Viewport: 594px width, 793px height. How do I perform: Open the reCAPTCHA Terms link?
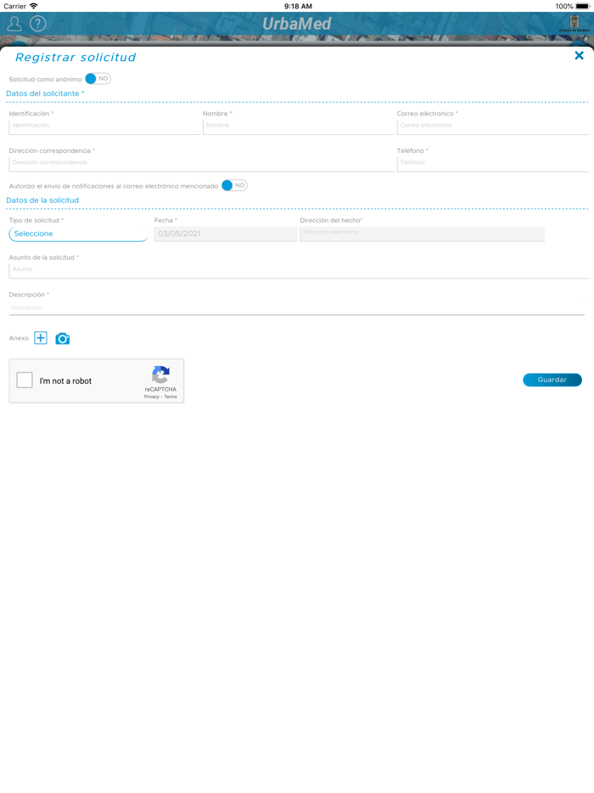click(x=171, y=397)
